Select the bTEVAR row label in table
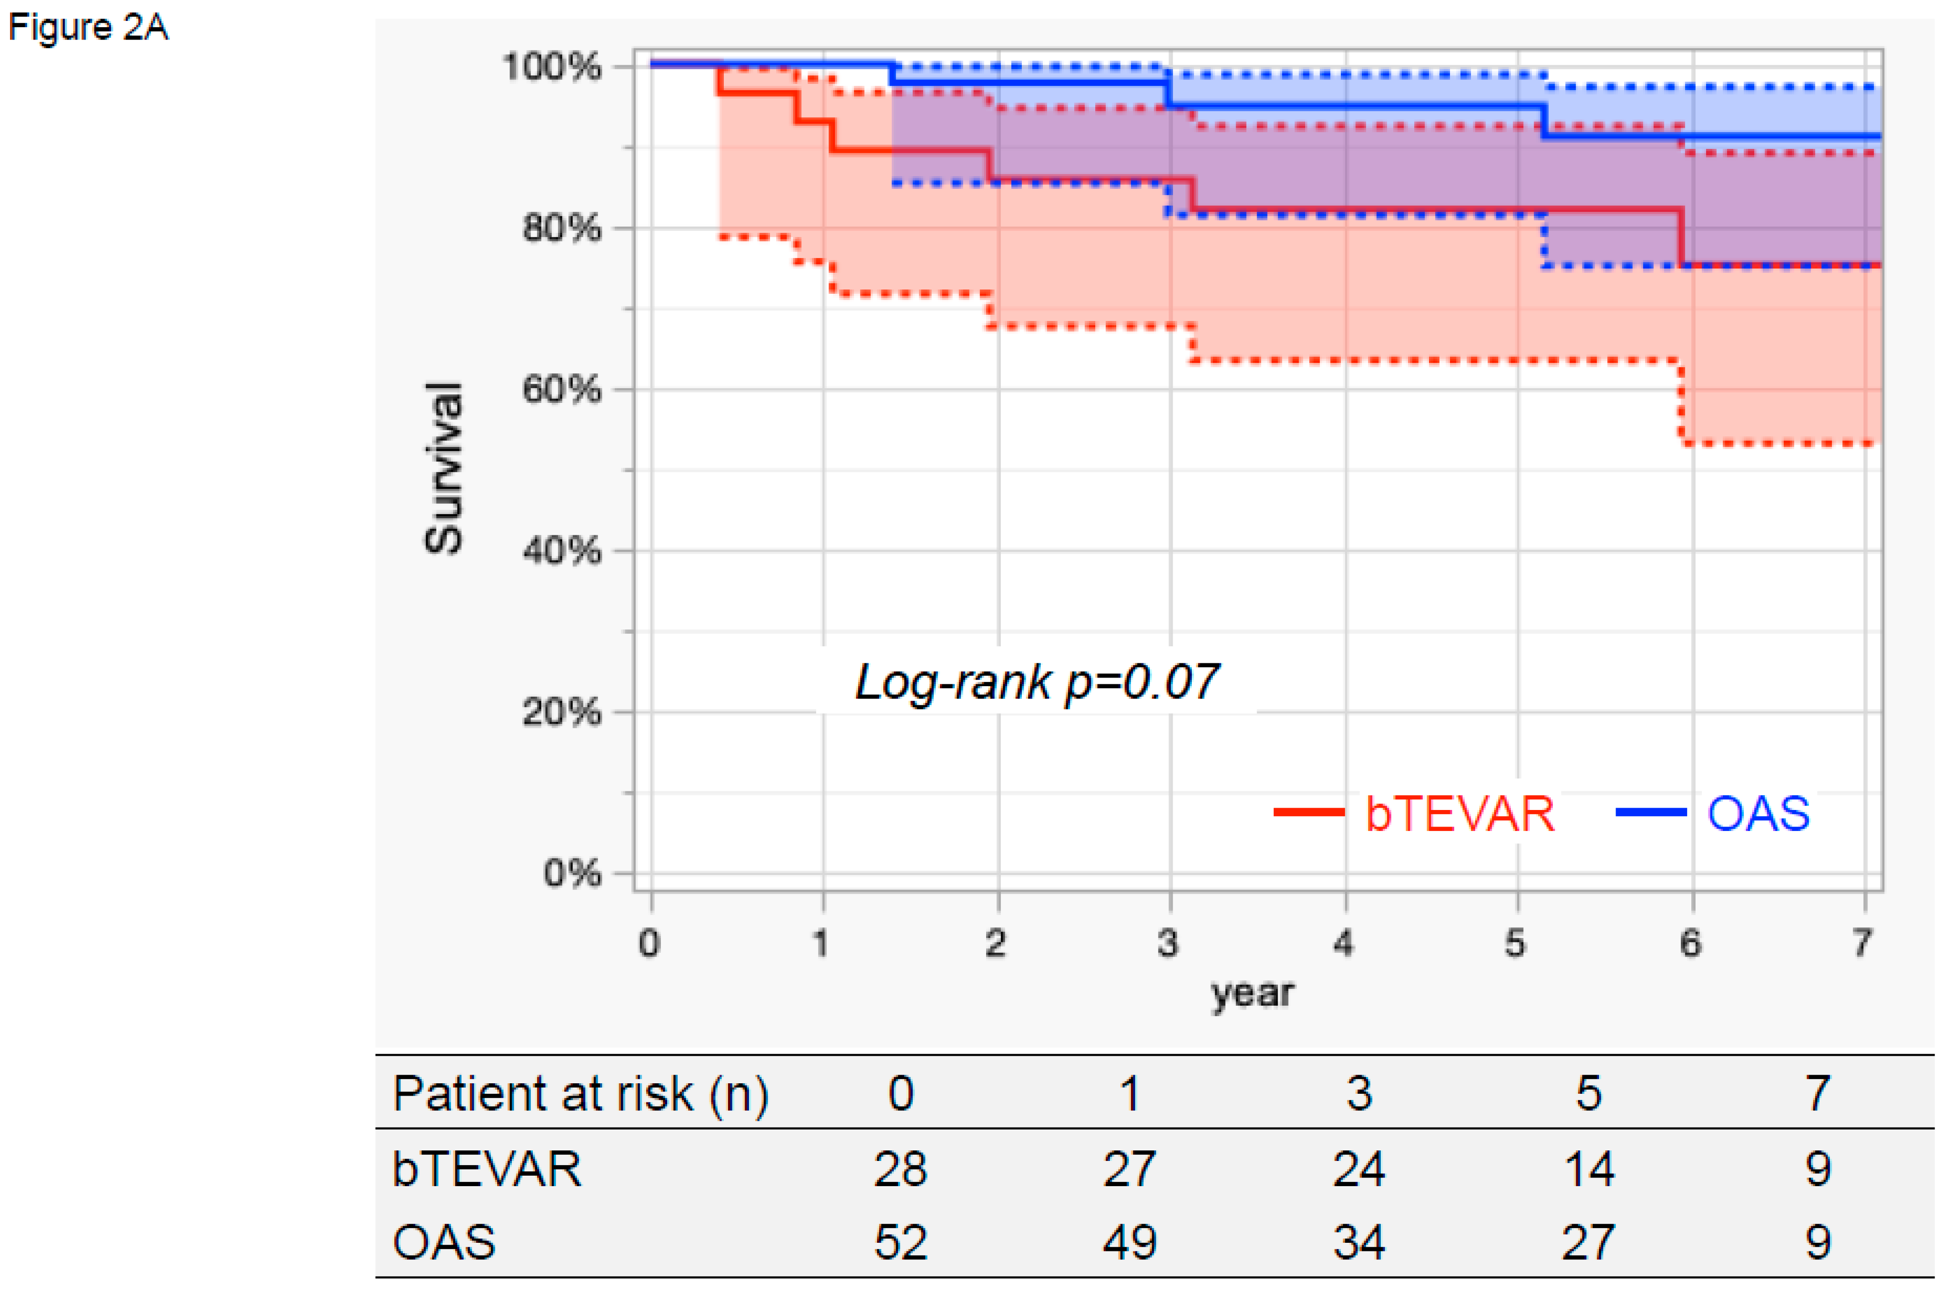Viewport: 1948px width, 1289px height. (x=487, y=1169)
